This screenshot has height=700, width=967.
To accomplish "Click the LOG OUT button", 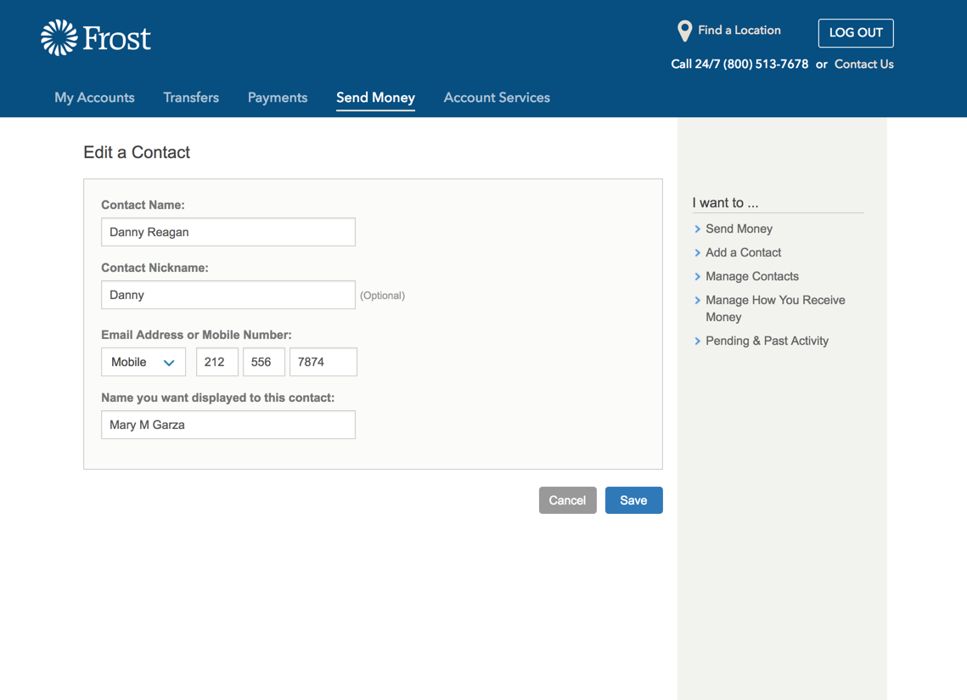I will [x=856, y=33].
